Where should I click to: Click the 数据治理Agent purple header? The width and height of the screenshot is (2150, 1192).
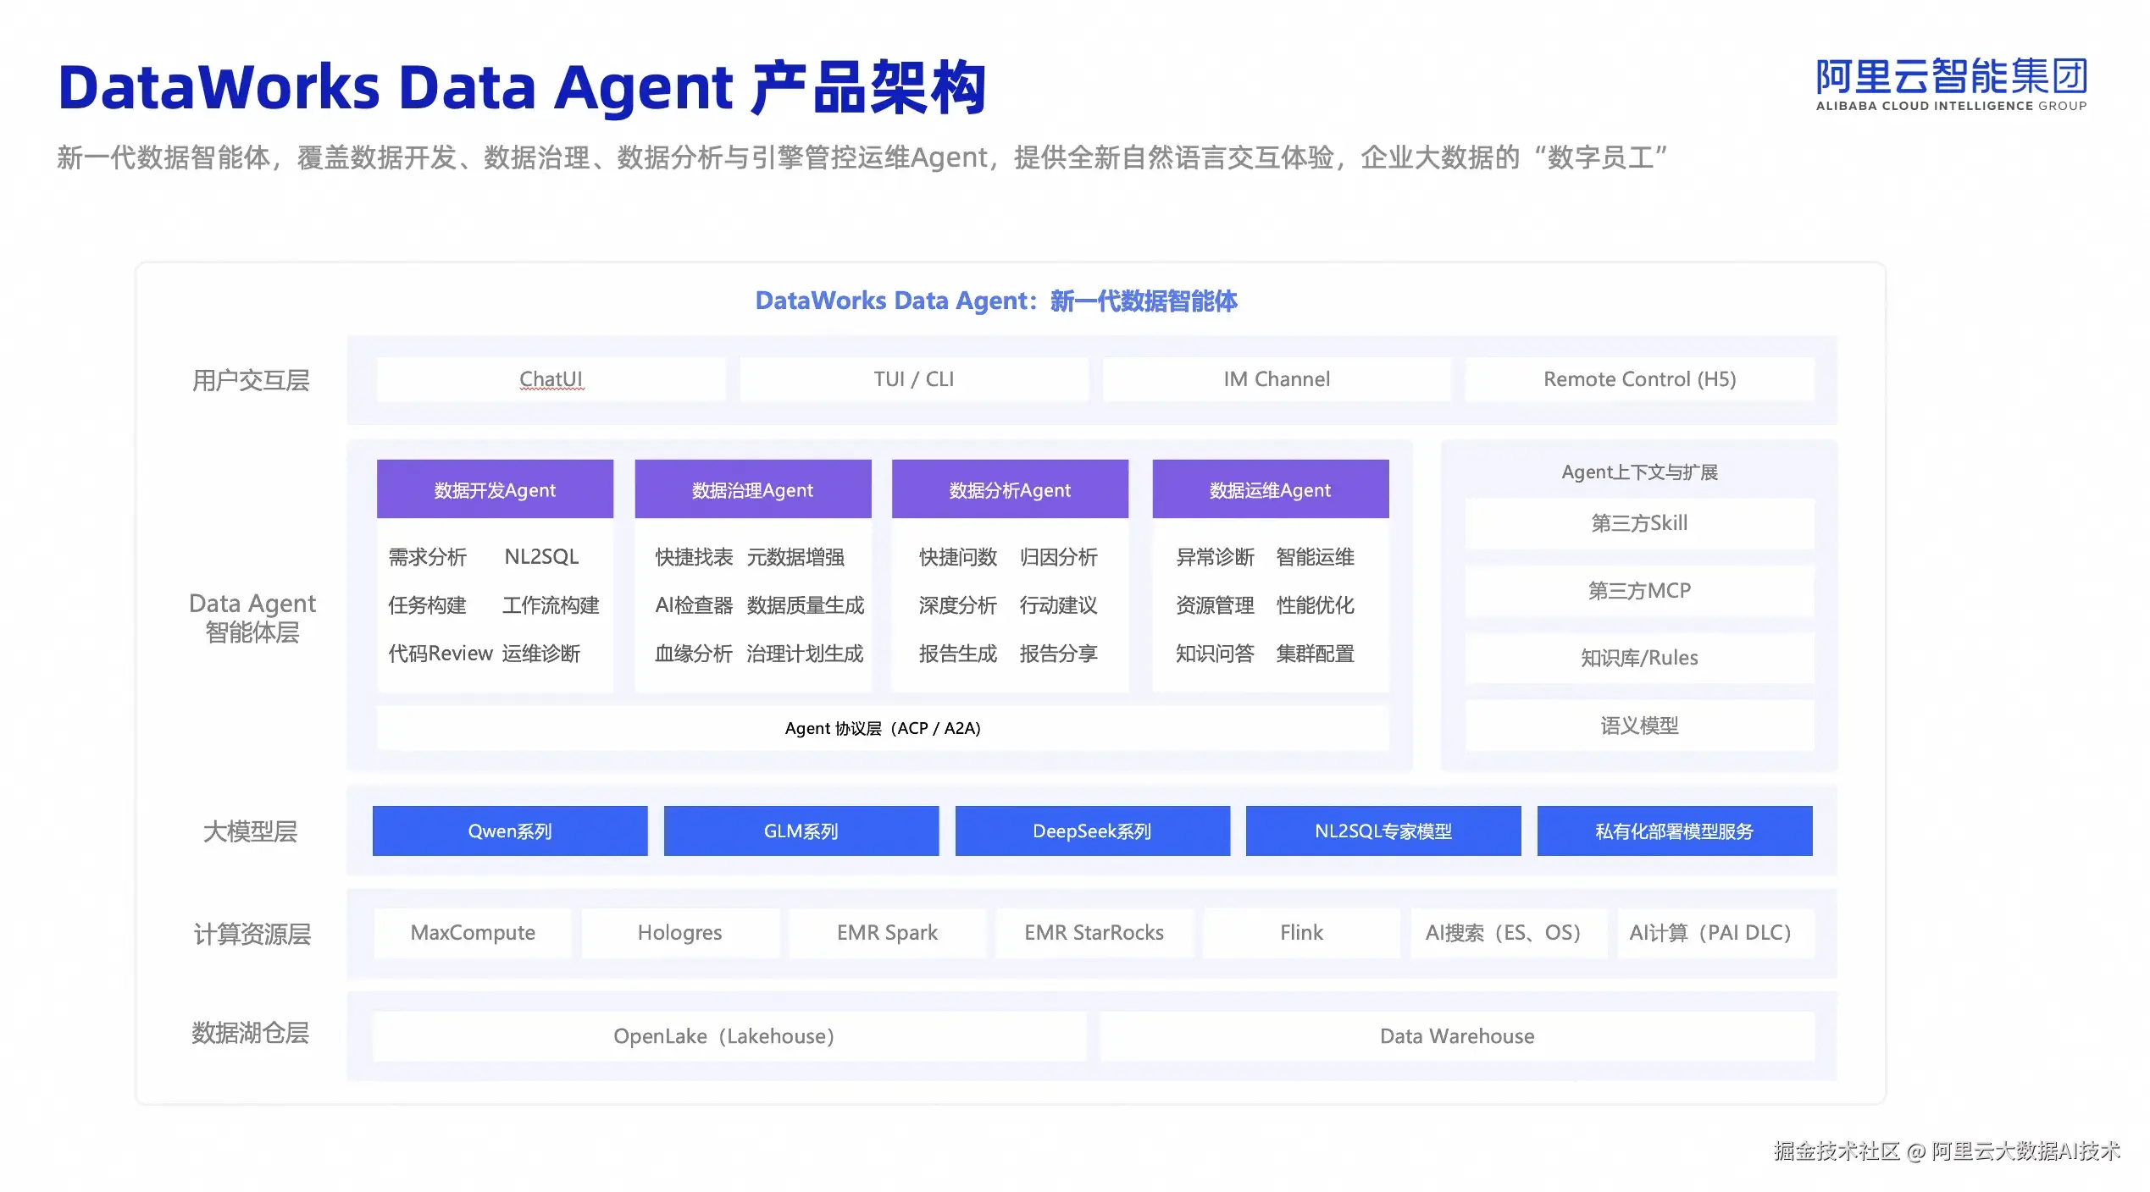point(753,489)
